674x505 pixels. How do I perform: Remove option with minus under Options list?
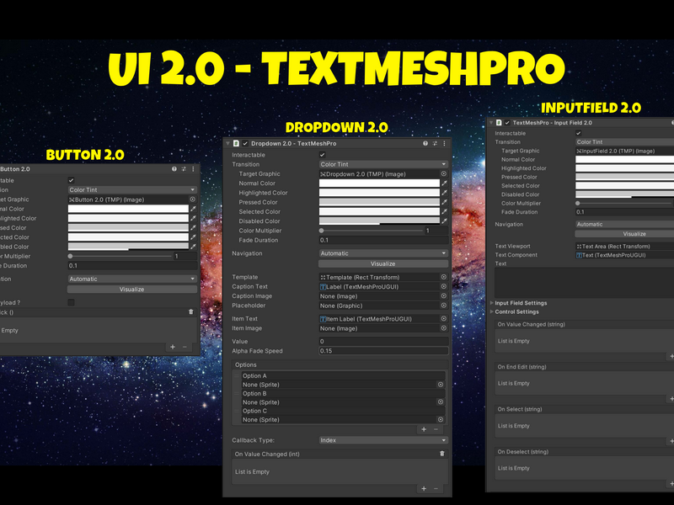click(x=436, y=429)
